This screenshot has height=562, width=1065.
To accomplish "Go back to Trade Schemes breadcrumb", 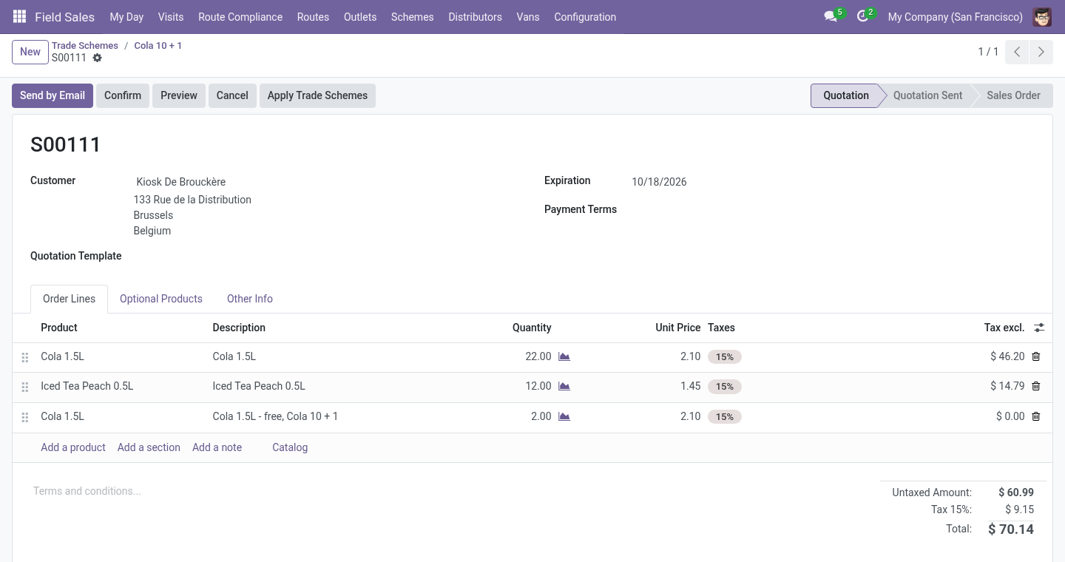I will 85,45.
